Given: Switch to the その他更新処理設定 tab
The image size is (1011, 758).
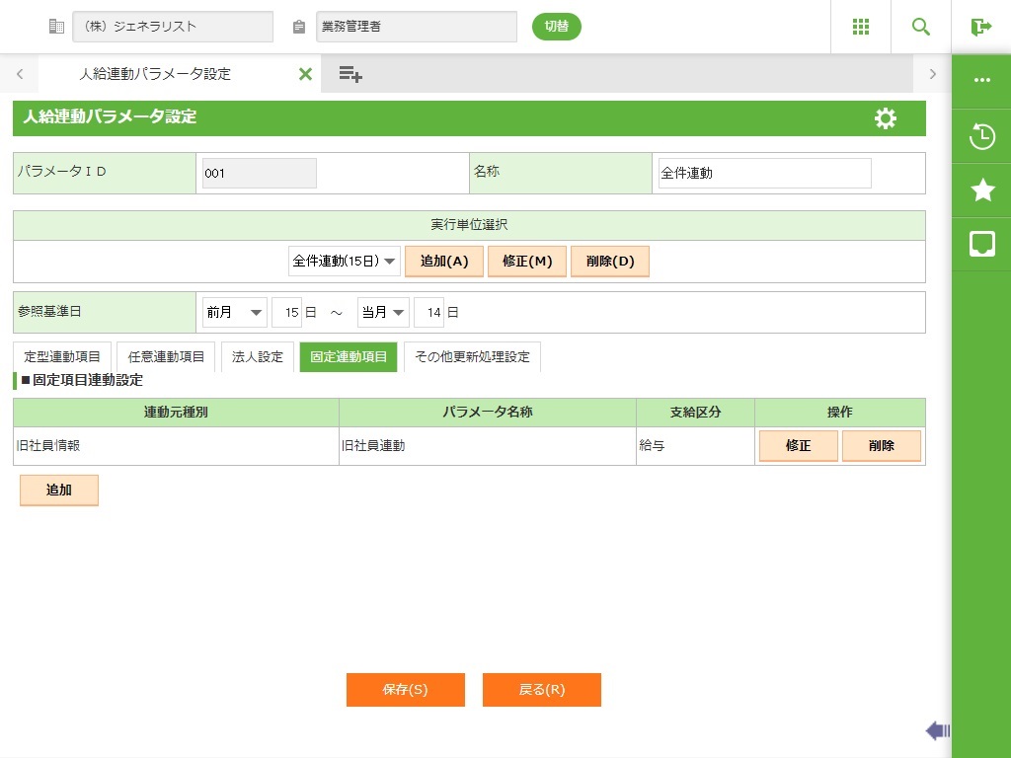Looking at the screenshot, I should (x=472, y=357).
